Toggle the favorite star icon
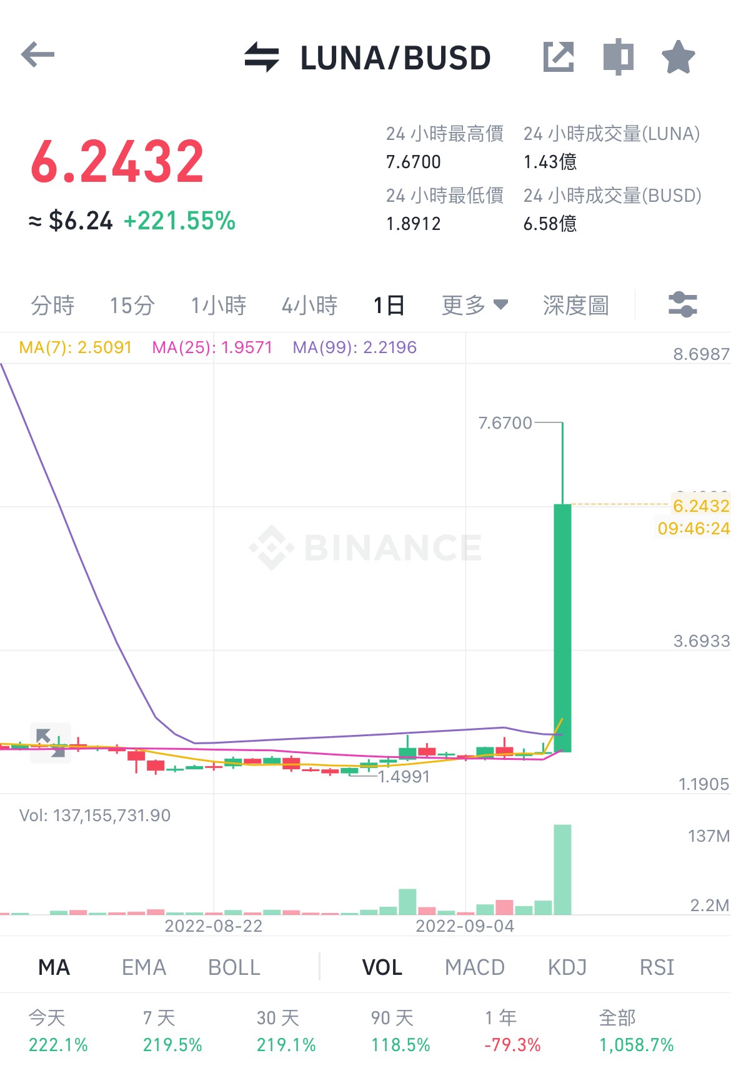 pyautogui.click(x=679, y=57)
